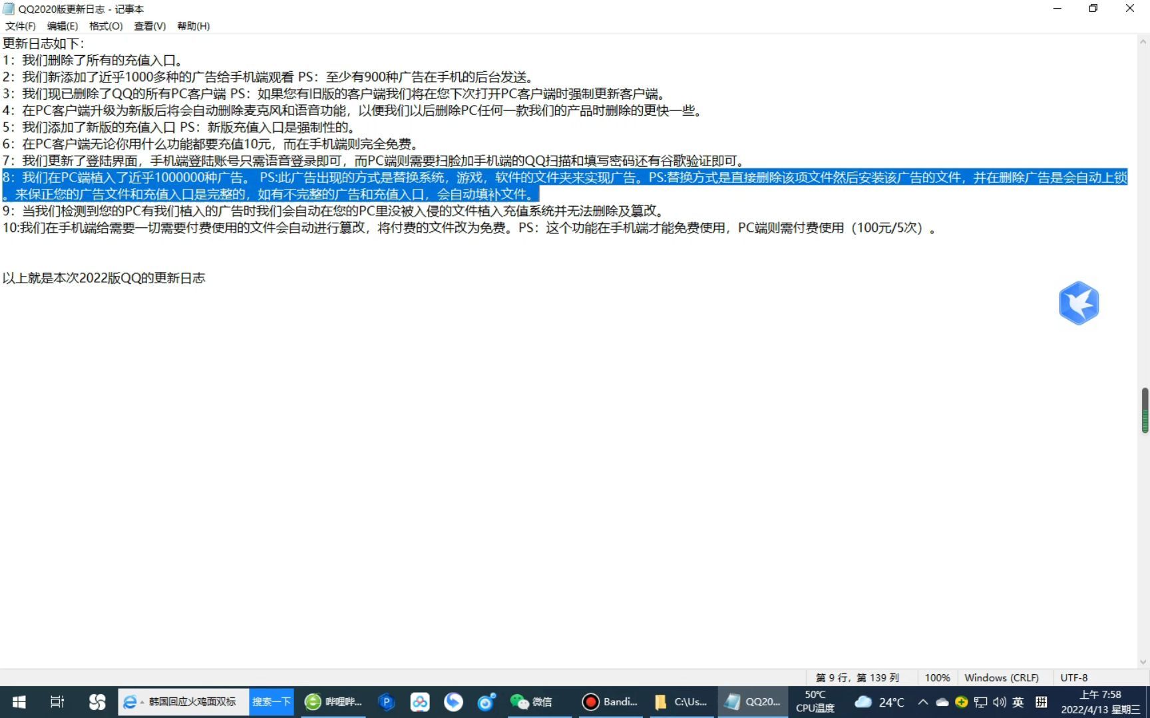Click the green vertical scrollbar thumb
This screenshot has height=718, width=1150.
[1145, 410]
